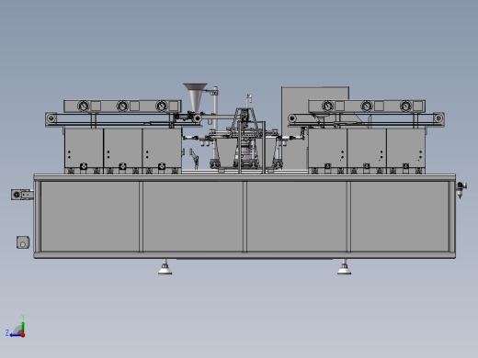478x358 pixels.
Task: Select the leftmost base frame door panel
Action: click(x=90, y=217)
